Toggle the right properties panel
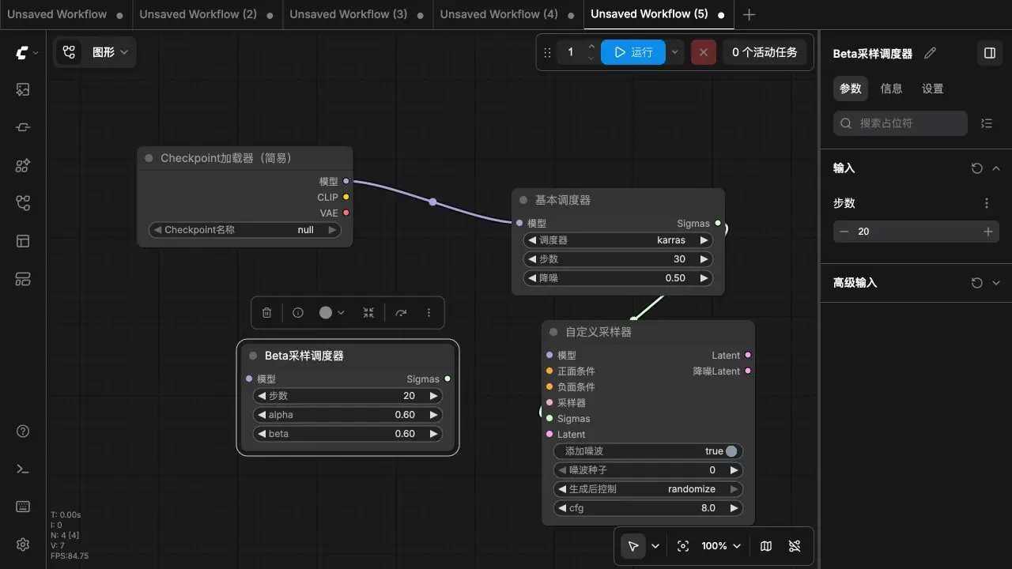The height and width of the screenshot is (569, 1012). click(x=989, y=53)
